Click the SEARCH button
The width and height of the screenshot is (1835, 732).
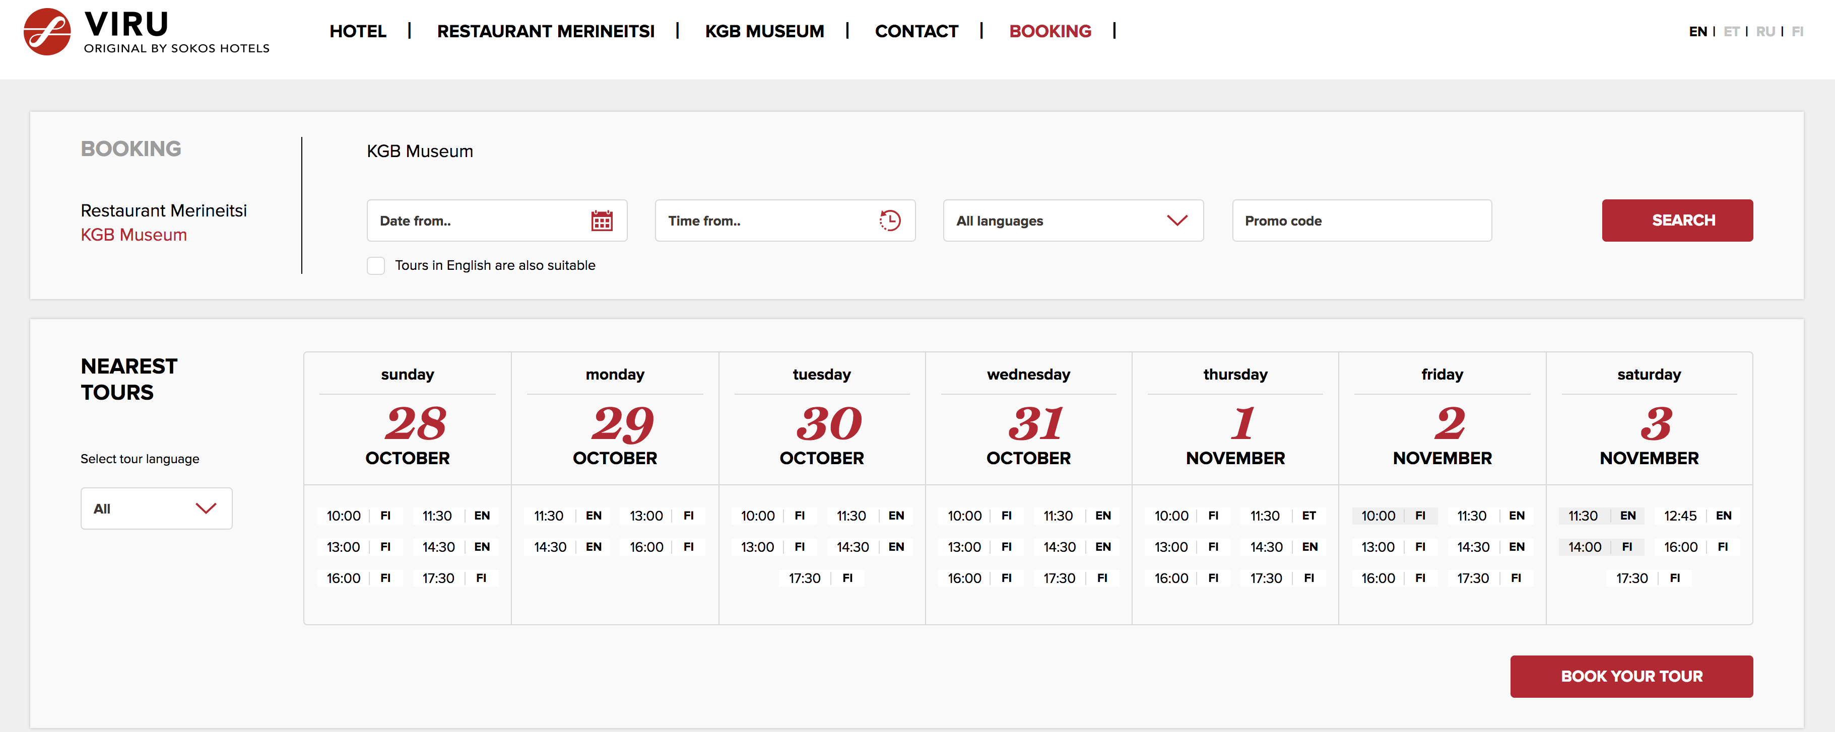[x=1678, y=221]
